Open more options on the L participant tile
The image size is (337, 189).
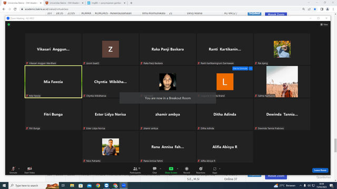pos(251,68)
